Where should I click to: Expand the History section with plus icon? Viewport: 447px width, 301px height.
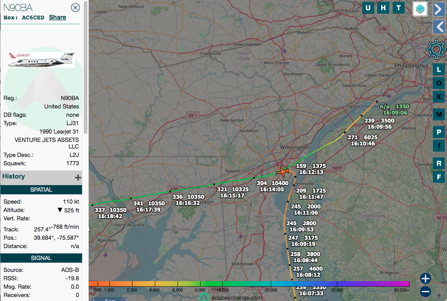(78, 178)
